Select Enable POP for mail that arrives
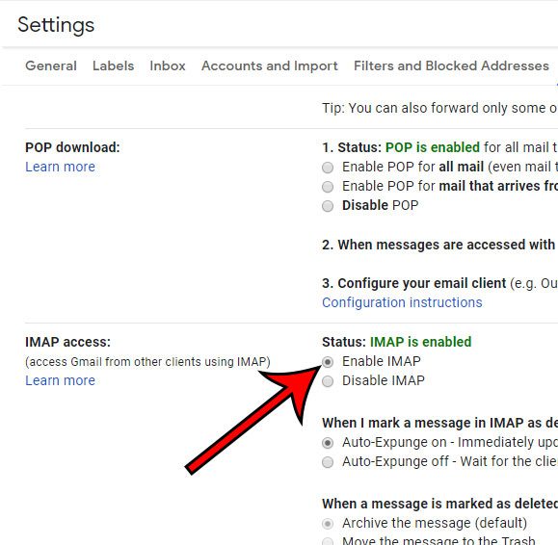Viewport: 558px width, 545px height. coord(328,187)
